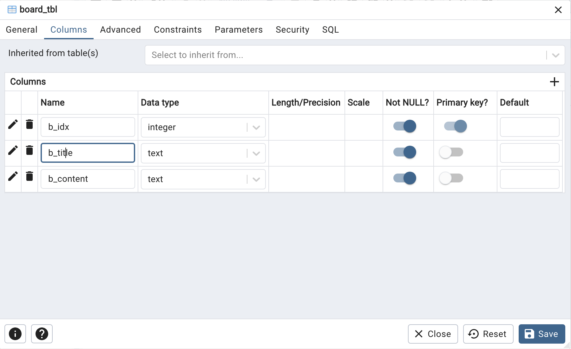Open the SQL tab
Screen dimensions: 571x349
click(x=331, y=30)
